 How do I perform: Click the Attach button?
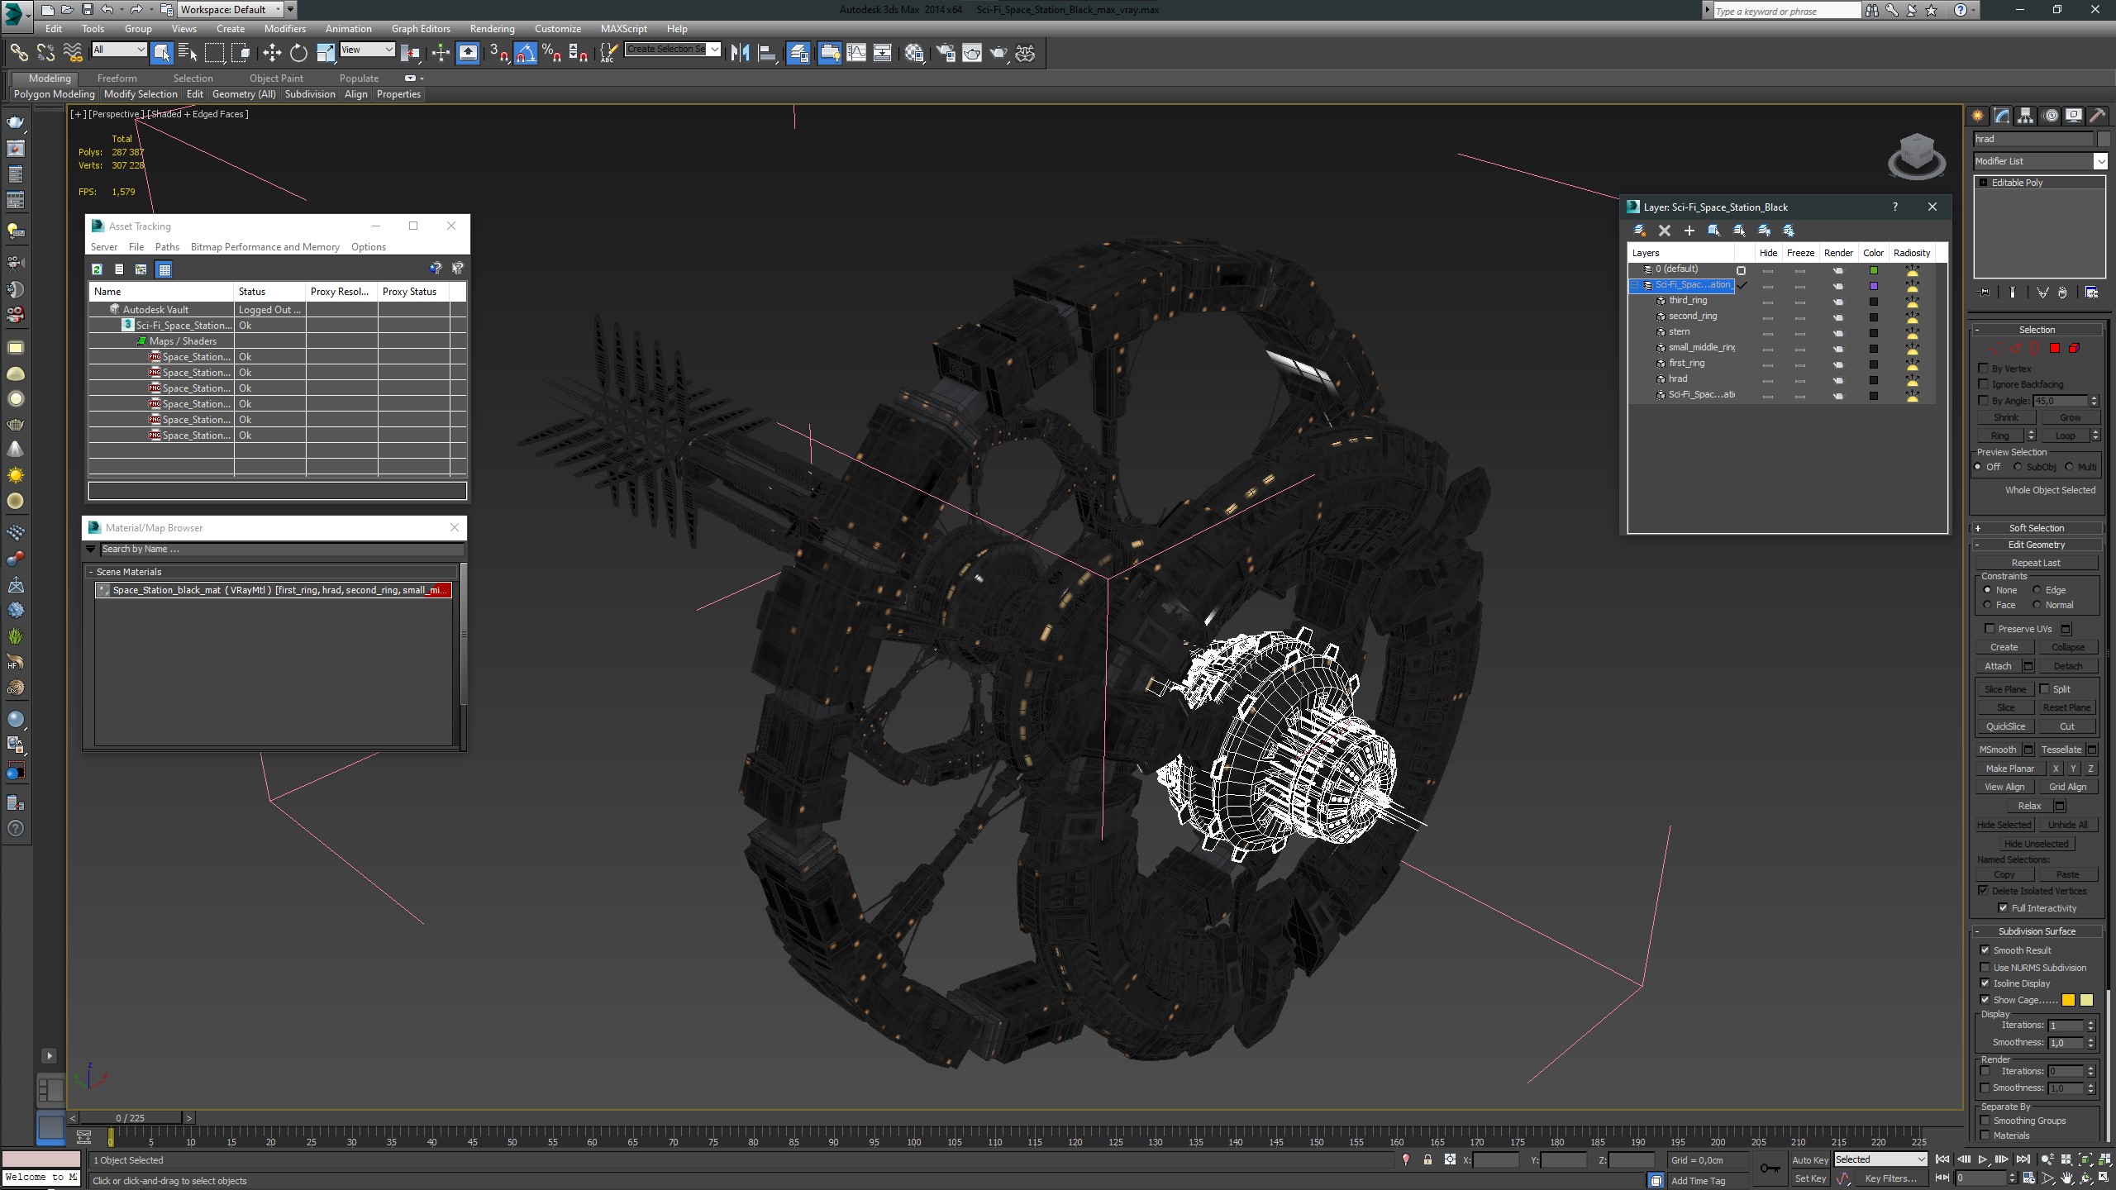click(1998, 666)
